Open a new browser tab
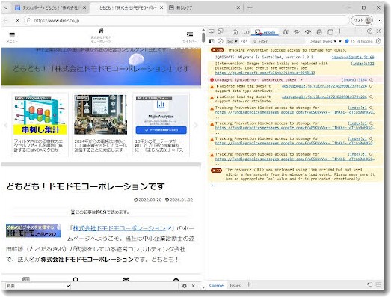This screenshot has height=297, width=391. pos(250,8)
